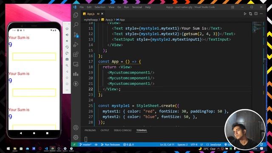Click Ln 22, Col 11 in status bar
Viewport: 272px width, 153px height.
[167, 144]
